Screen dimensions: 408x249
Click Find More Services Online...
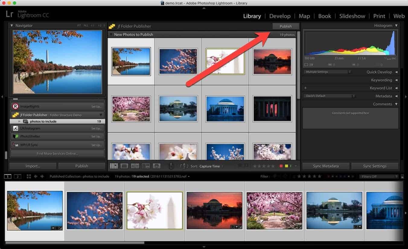[57, 153]
